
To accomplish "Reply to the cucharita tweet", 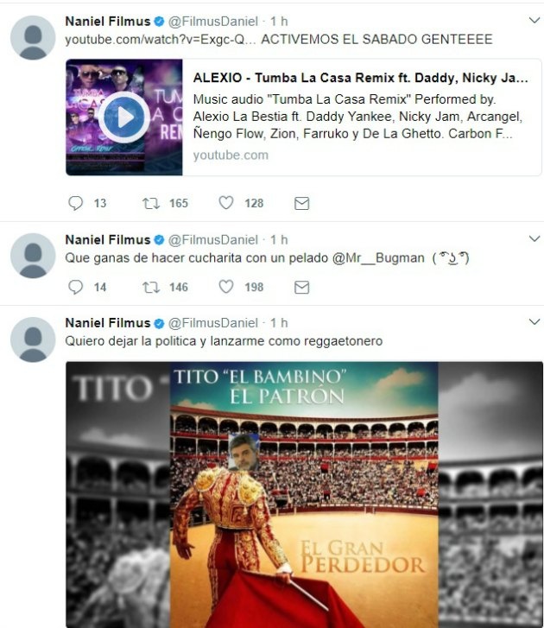I will coord(75,287).
